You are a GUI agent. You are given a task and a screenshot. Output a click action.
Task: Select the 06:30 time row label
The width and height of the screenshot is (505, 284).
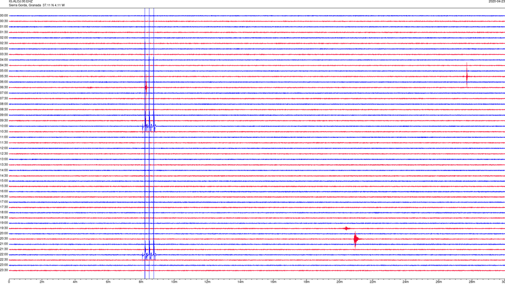pyautogui.click(x=4, y=87)
